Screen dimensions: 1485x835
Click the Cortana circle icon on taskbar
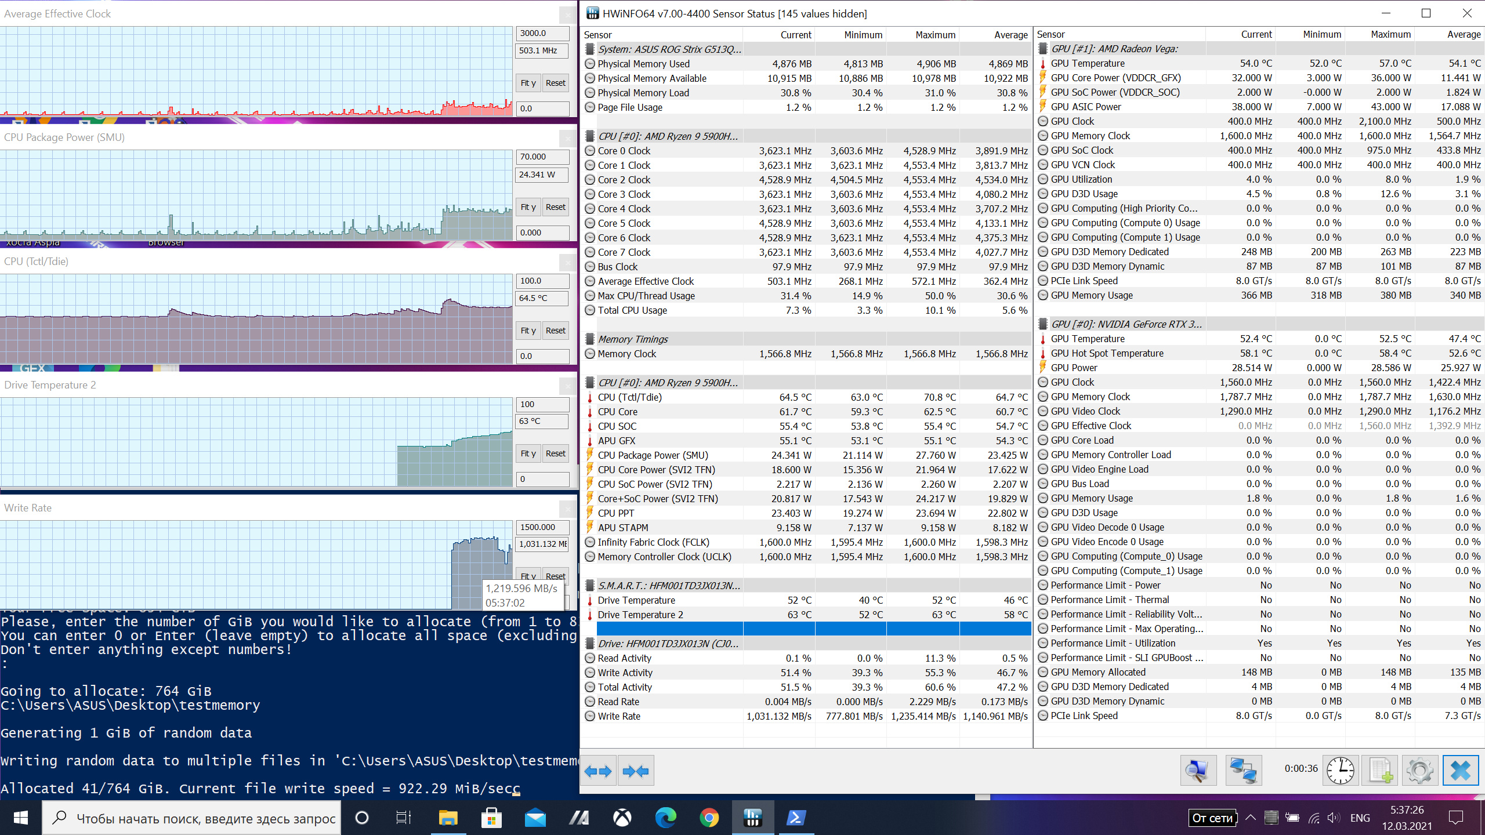click(362, 818)
